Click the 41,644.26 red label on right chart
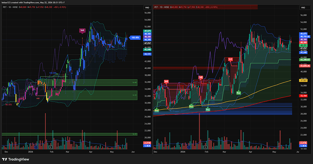The width and height of the screenshot is (313, 164). pyautogui.click(x=305, y=66)
